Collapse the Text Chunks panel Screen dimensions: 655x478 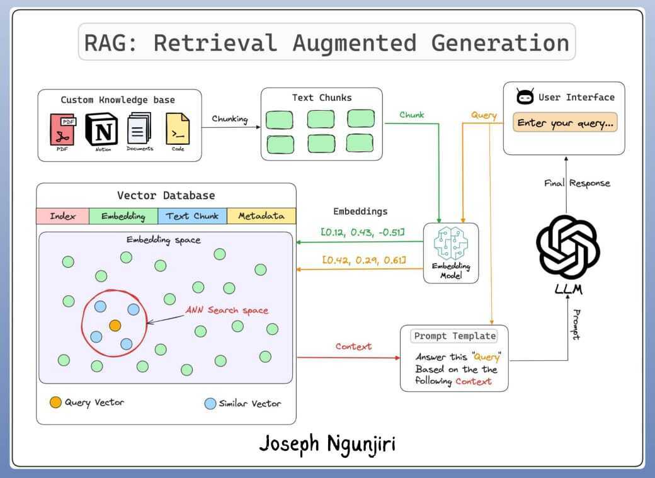coord(322,98)
